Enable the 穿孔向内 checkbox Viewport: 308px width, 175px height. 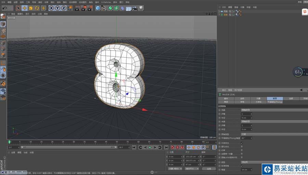coord(242,147)
